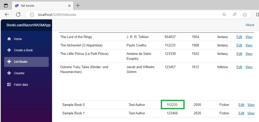Click year 1988

point(195,45)
